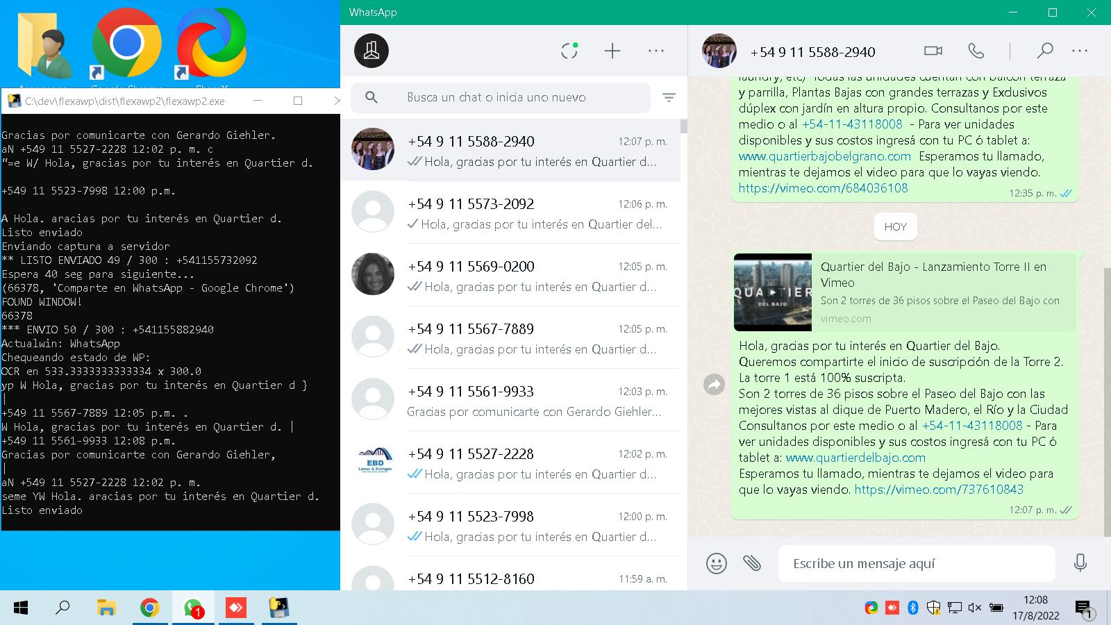This screenshot has width=1111, height=625.
Task: Open your WhatsApp profile avatar
Action: (371, 51)
